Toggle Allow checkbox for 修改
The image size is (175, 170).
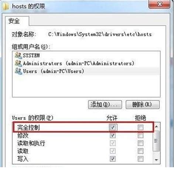[x=113, y=135]
